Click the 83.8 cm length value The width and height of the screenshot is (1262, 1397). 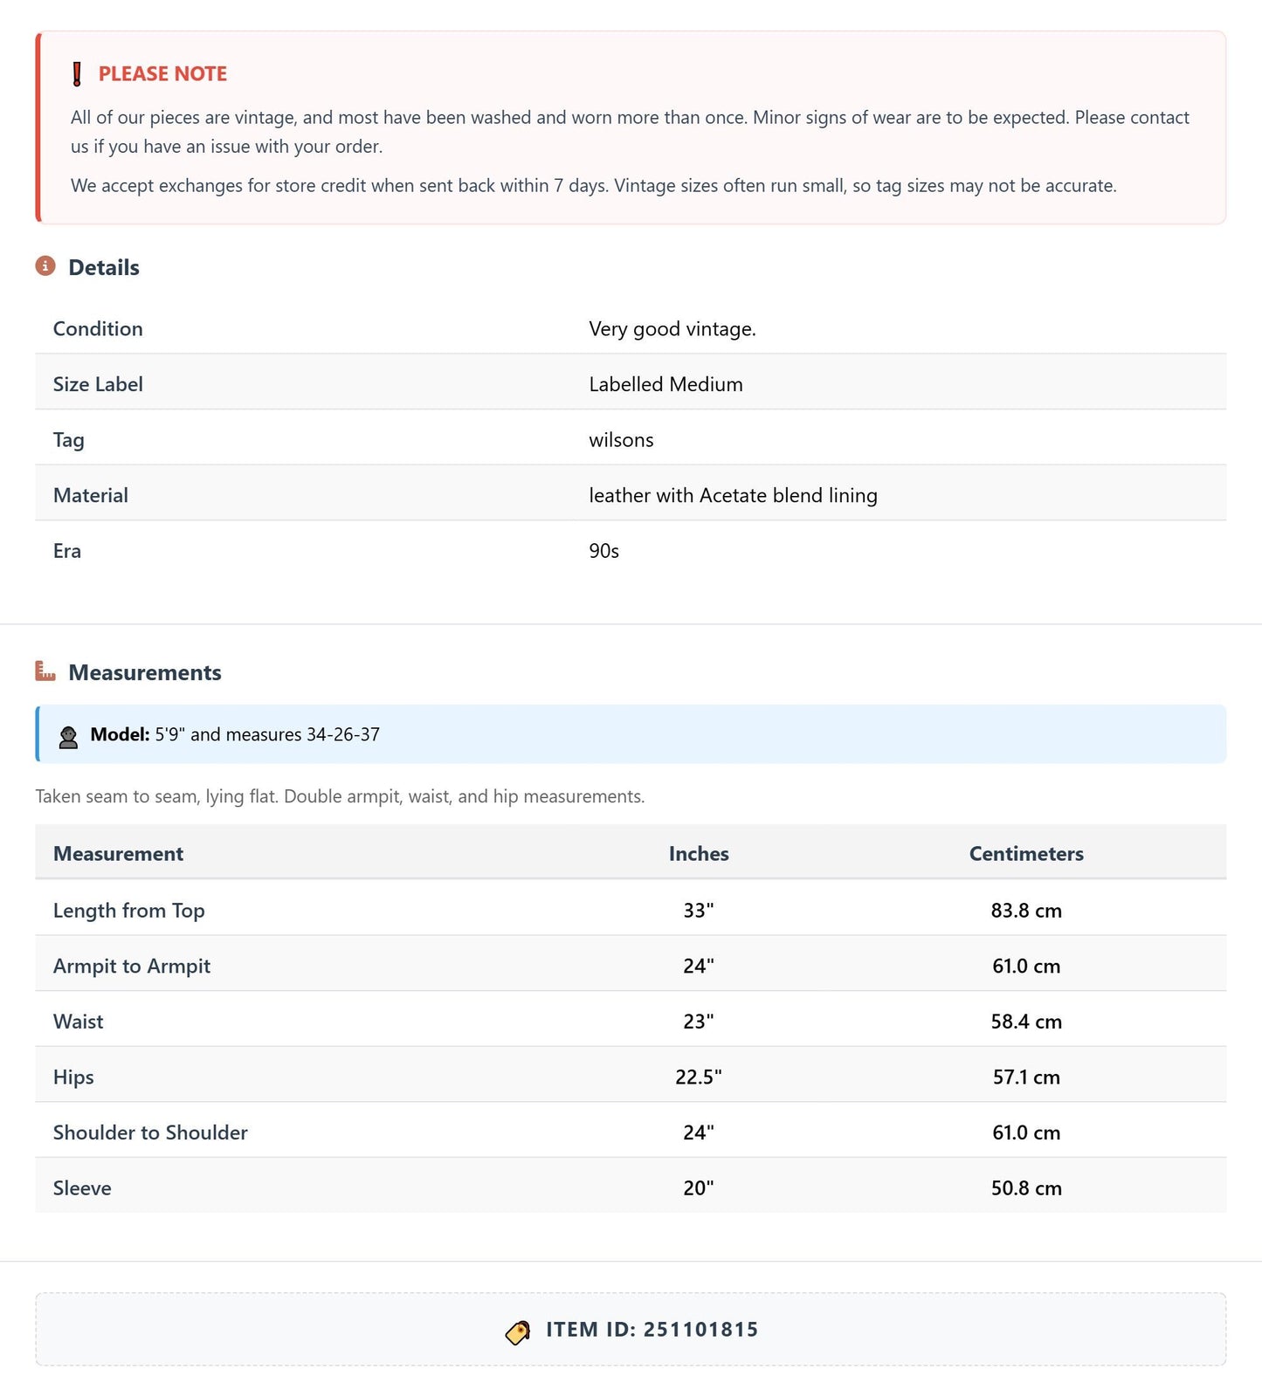[1026, 910]
